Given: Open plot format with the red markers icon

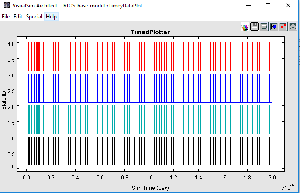Looking at the screenshot, I should (283, 27).
